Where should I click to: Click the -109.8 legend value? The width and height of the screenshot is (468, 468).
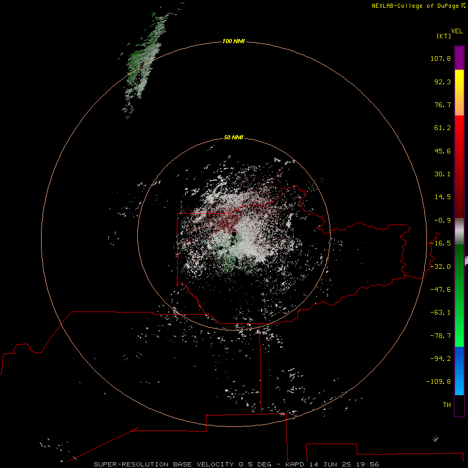(x=438, y=382)
